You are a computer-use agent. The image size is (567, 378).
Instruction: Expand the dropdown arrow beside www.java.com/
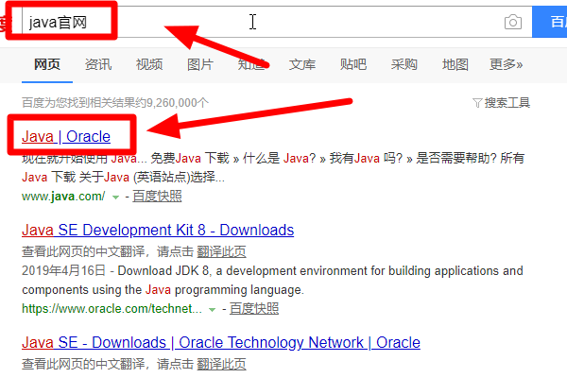pyautogui.click(x=115, y=197)
